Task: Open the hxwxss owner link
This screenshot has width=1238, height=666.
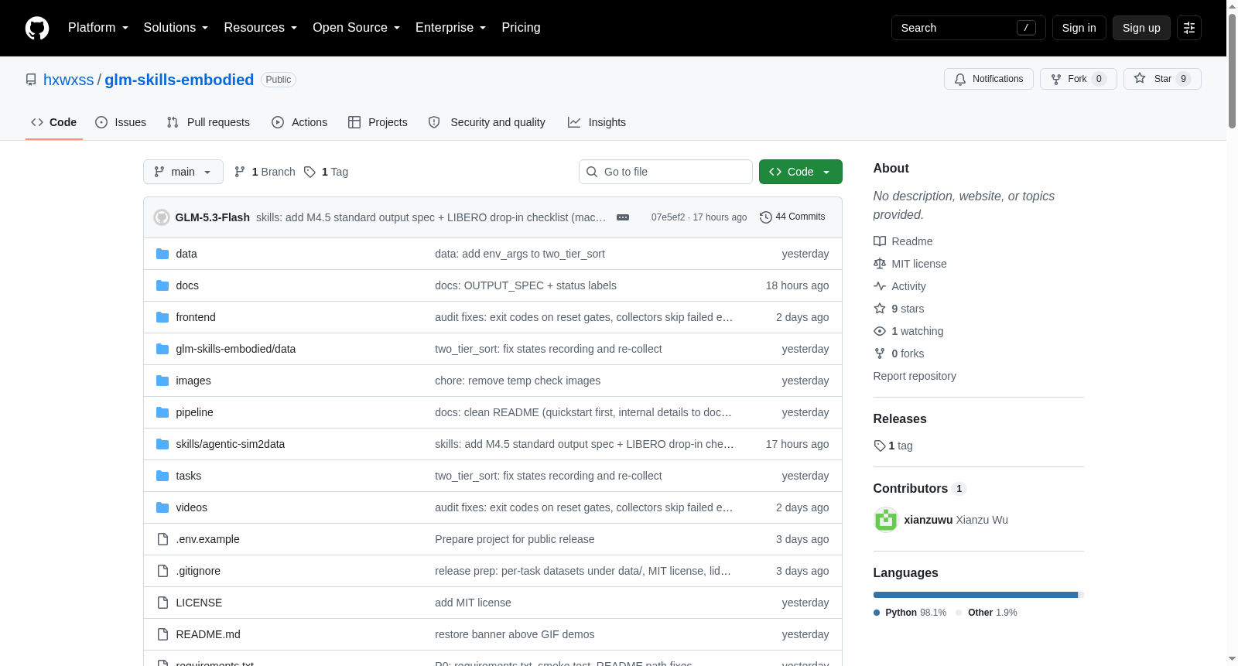Action: 68,80
